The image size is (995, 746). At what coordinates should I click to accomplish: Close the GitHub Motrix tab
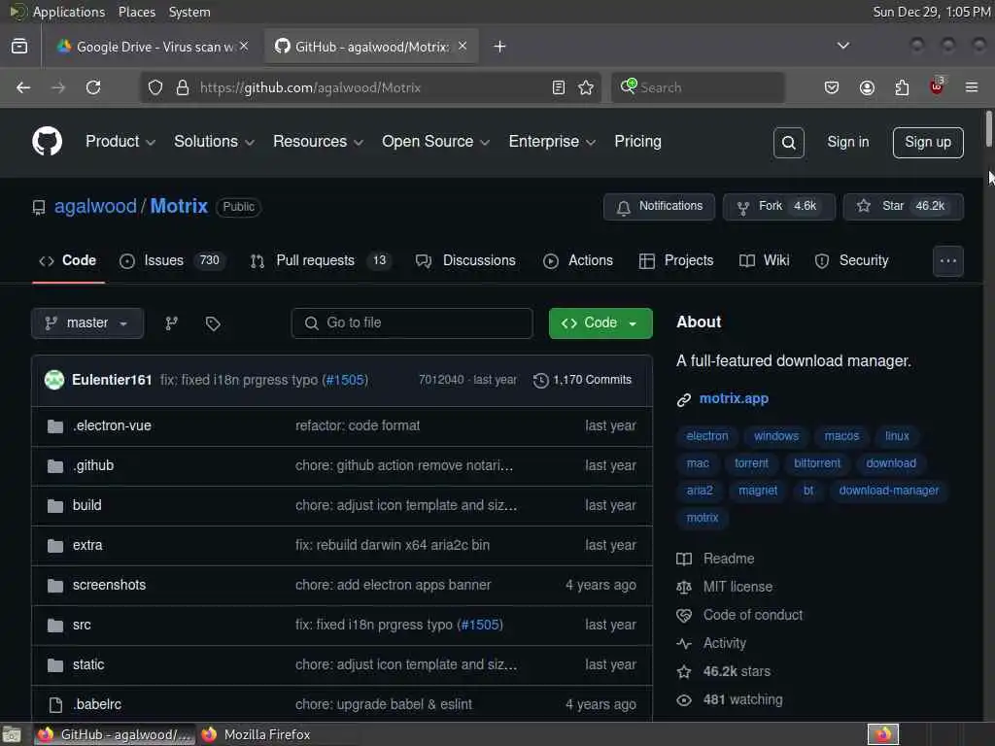pos(463,46)
